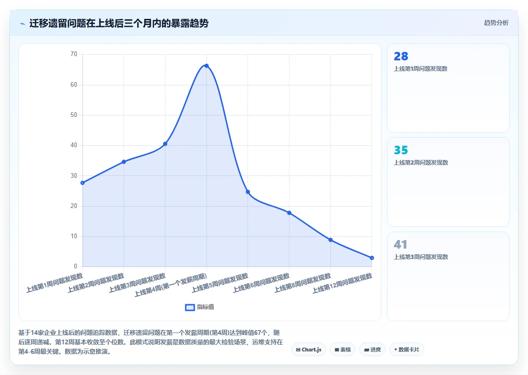
Task: Select the 数据卡片 tag
Action: tap(407, 350)
